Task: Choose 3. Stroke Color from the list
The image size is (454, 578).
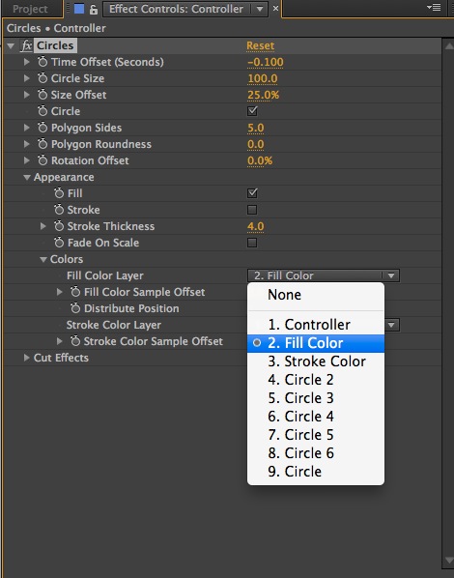Action: pos(316,361)
